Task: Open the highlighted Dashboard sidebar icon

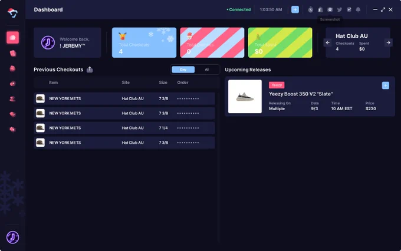Action: coord(12,38)
